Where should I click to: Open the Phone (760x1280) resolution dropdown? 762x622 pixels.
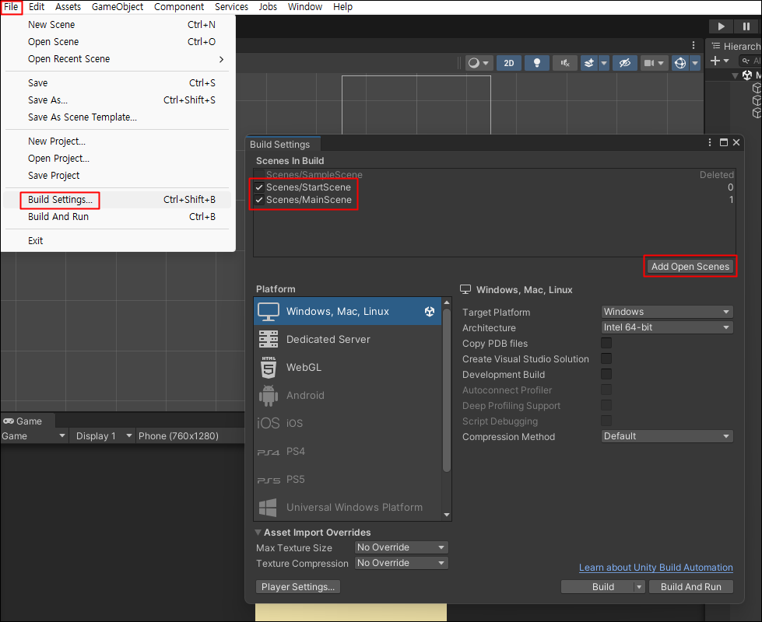pyautogui.click(x=190, y=435)
